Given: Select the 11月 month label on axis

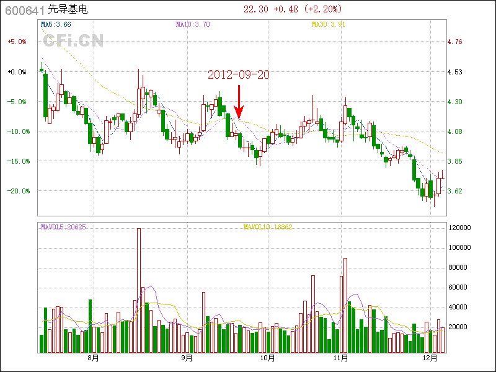Looking at the screenshot, I should pos(340,358).
